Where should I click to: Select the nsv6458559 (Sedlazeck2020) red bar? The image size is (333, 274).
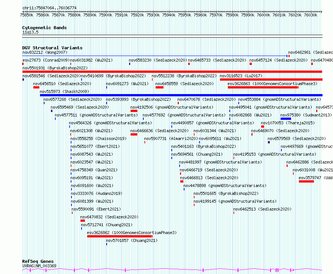click(159, 87)
